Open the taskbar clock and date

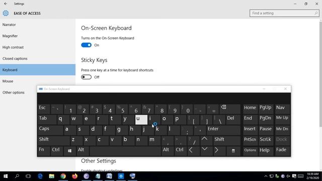pyautogui.click(x=312, y=176)
